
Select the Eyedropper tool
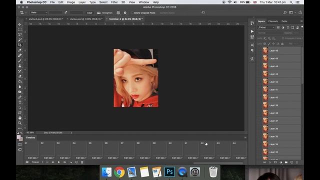coord(20,50)
